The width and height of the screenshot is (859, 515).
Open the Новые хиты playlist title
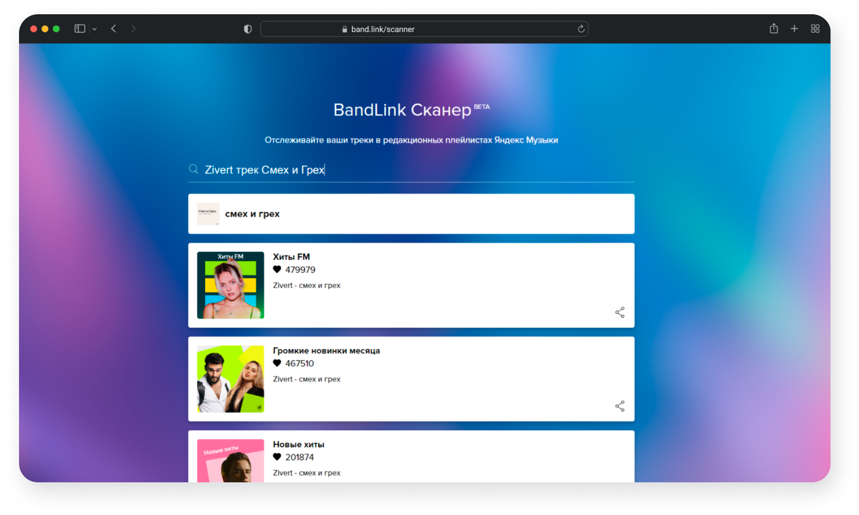298,444
